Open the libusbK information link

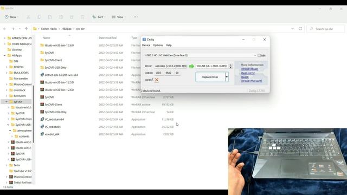[245, 77]
